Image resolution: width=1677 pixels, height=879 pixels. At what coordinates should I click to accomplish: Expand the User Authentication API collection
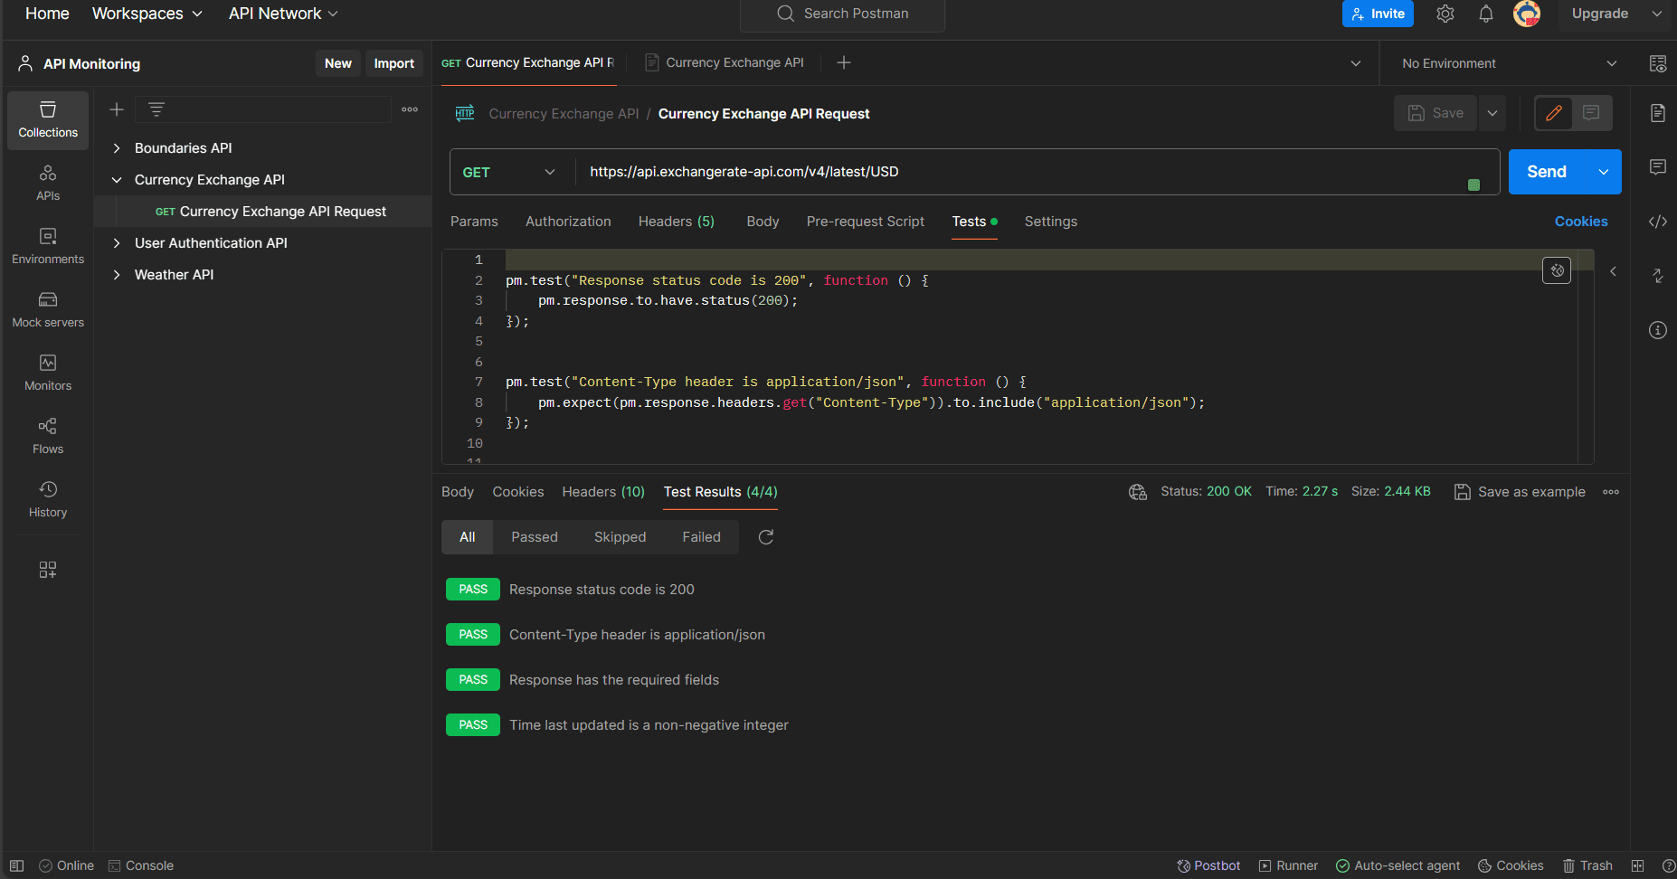[117, 243]
